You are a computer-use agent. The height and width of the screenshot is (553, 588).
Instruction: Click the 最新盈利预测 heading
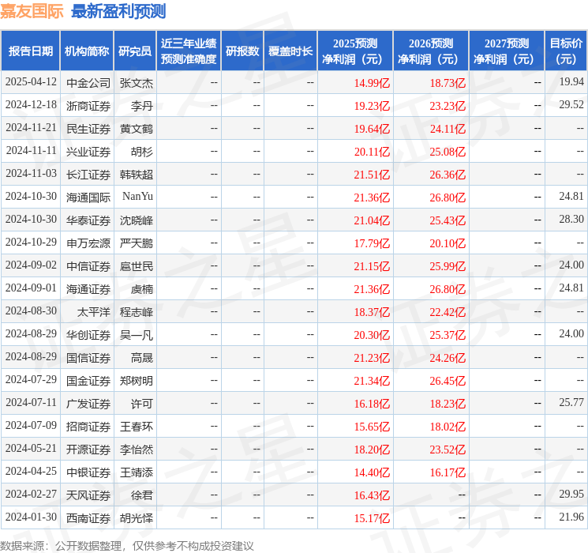tap(118, 11)
